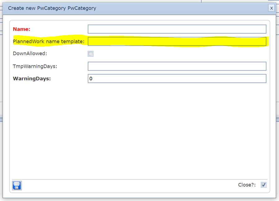Click the WarningDays field showing 0
Image resolution: width=279 pixels, height=201 pixels.
(x=177, y=79)
